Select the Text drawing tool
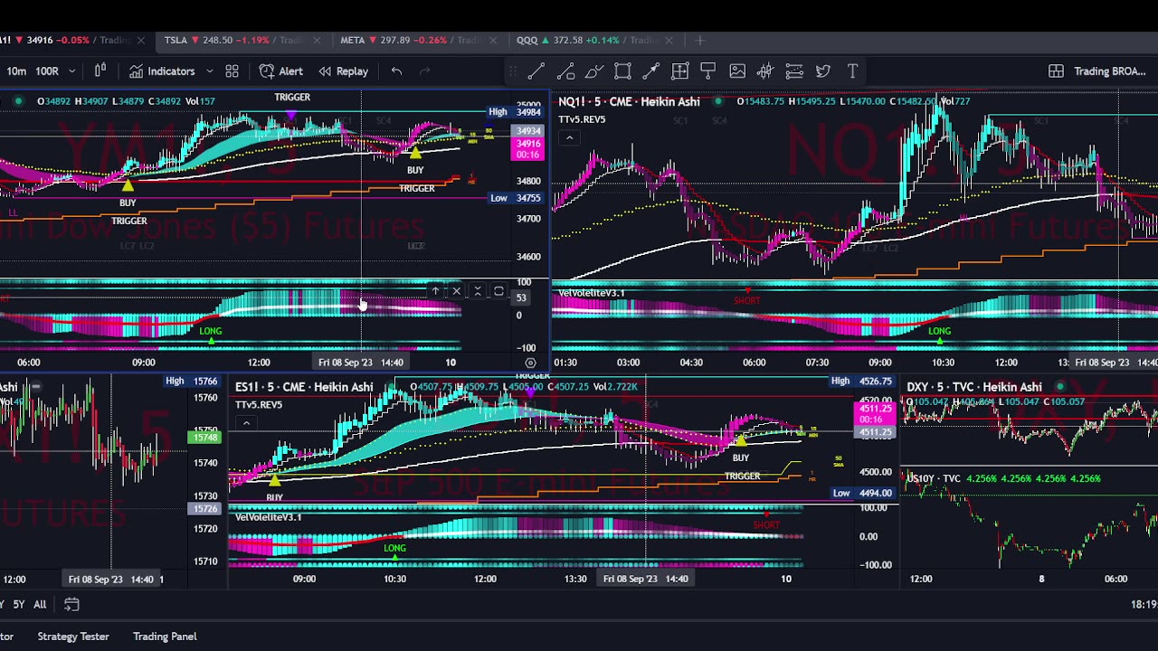The height and width of the screenshot is (651, 1158). (852, 71)
